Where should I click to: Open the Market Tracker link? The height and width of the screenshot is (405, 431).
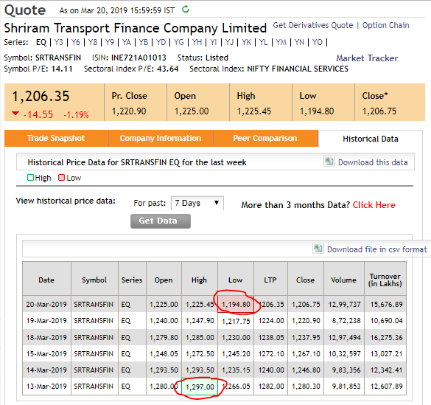coord(367,58)
